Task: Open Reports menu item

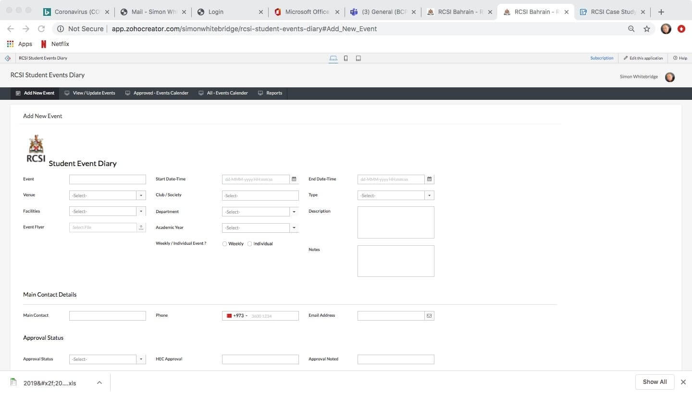Action: point(270,93)
